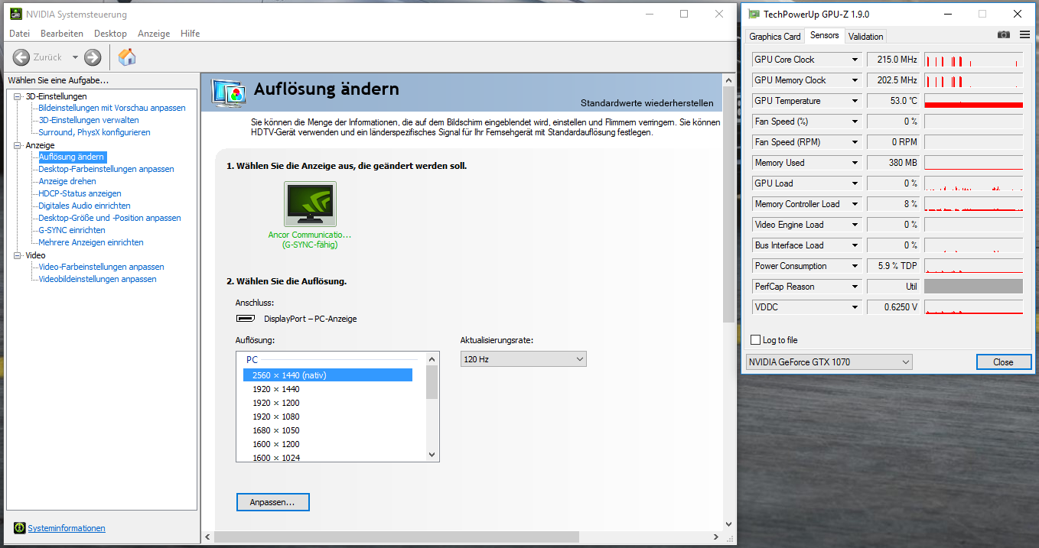
Task: Open the GPU Core Clock sensor dropdown
Action: coord(855,60)
